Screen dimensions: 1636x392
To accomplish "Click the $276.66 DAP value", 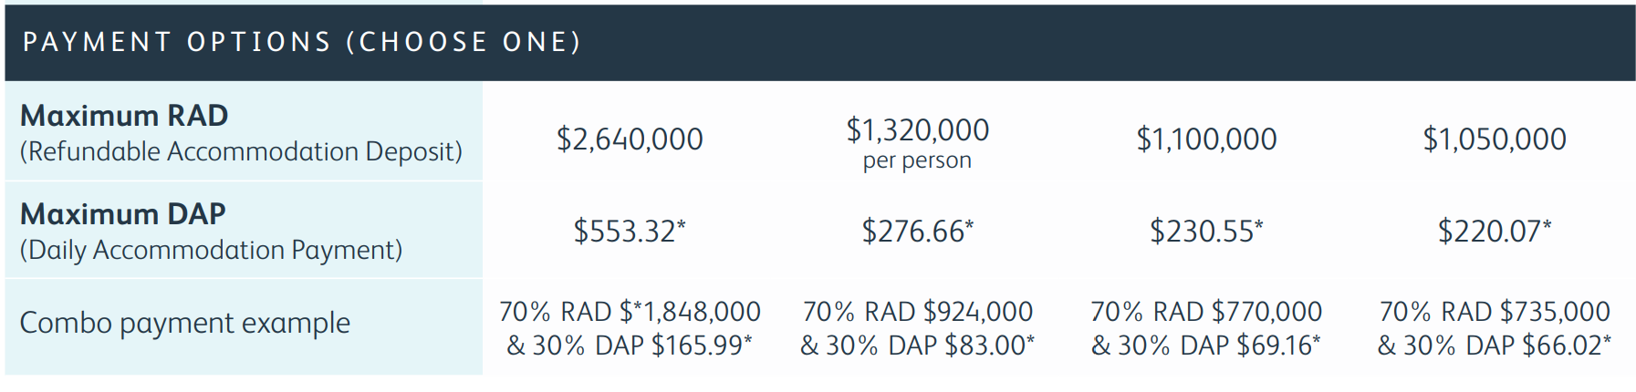I will (917, 231).
